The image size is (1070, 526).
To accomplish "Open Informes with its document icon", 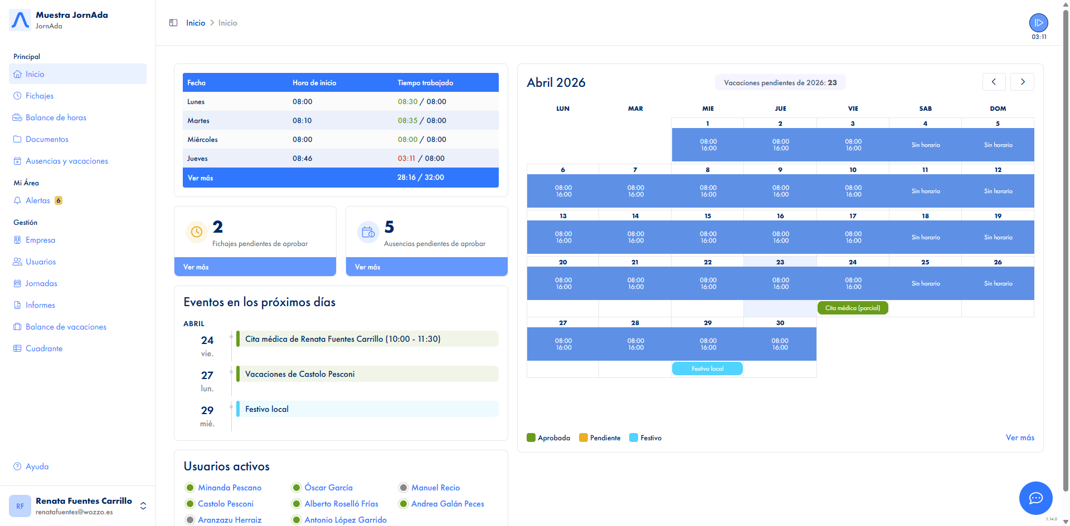I will (18, 304).
